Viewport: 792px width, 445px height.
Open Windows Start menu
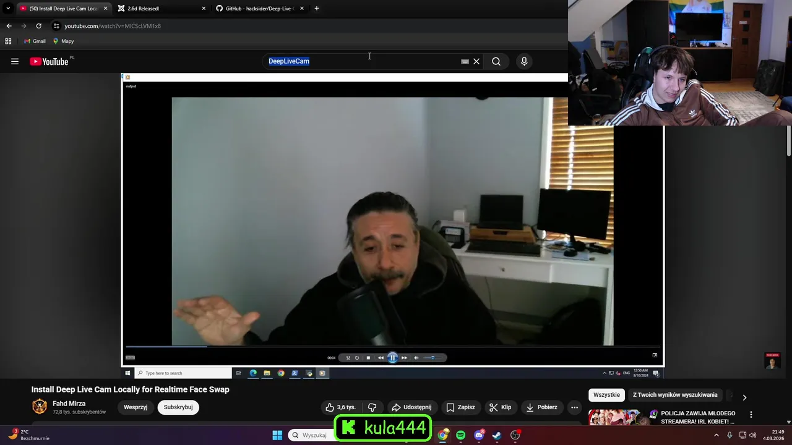[277, 435]
